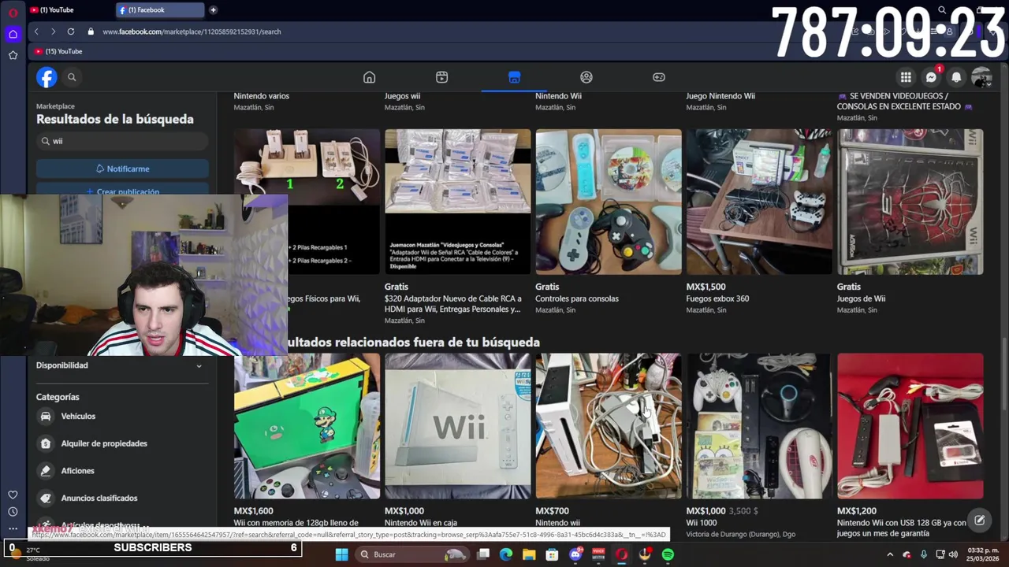
Task: Go to Facebook Home feed icon
Action: click(369, 77)
